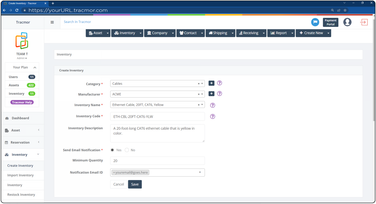Click the plus icon to add a Manufacturer

tap(211, 94)
